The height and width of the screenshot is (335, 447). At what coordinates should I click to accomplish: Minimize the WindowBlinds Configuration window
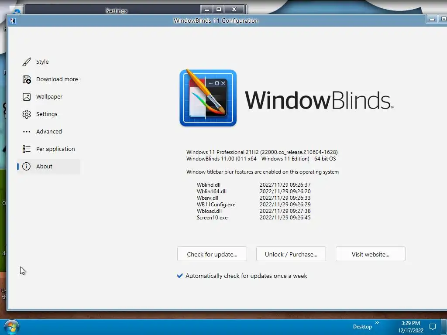[x=432, y=19]
